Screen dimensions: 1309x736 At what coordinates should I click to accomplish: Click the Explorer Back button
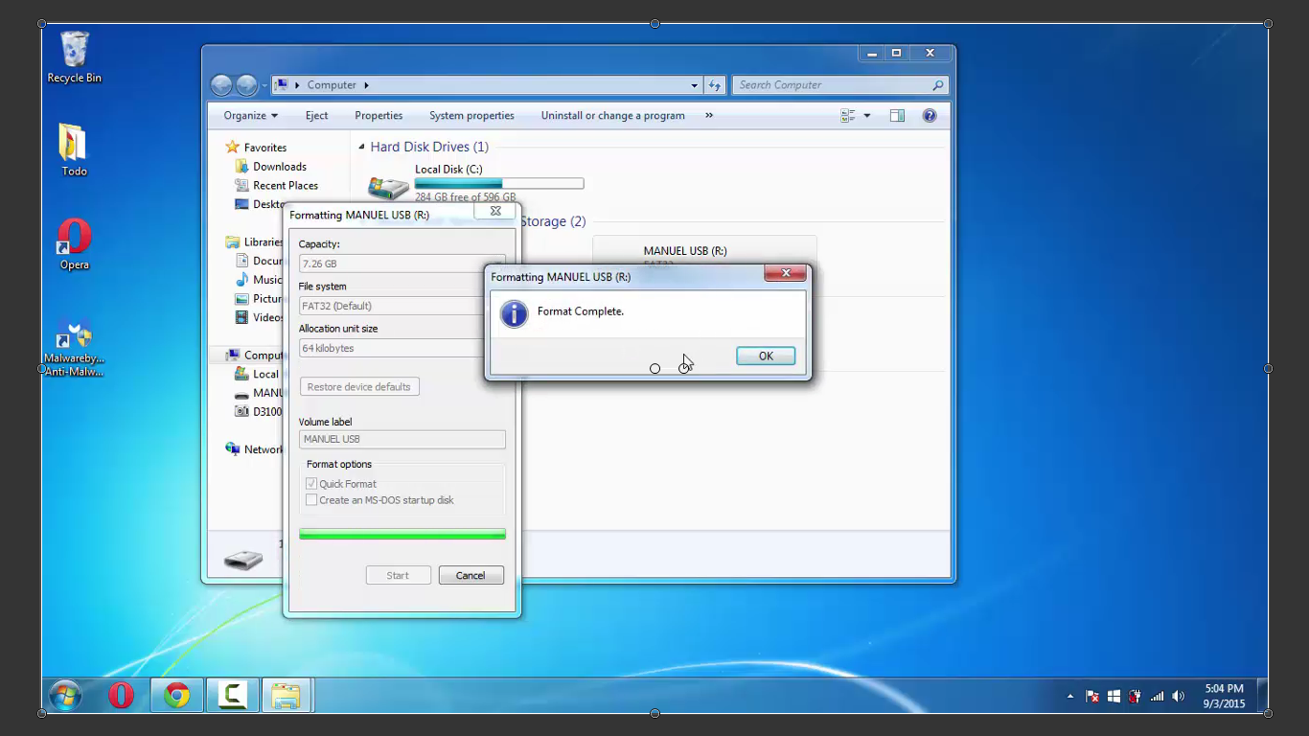[x=221, y=85]
